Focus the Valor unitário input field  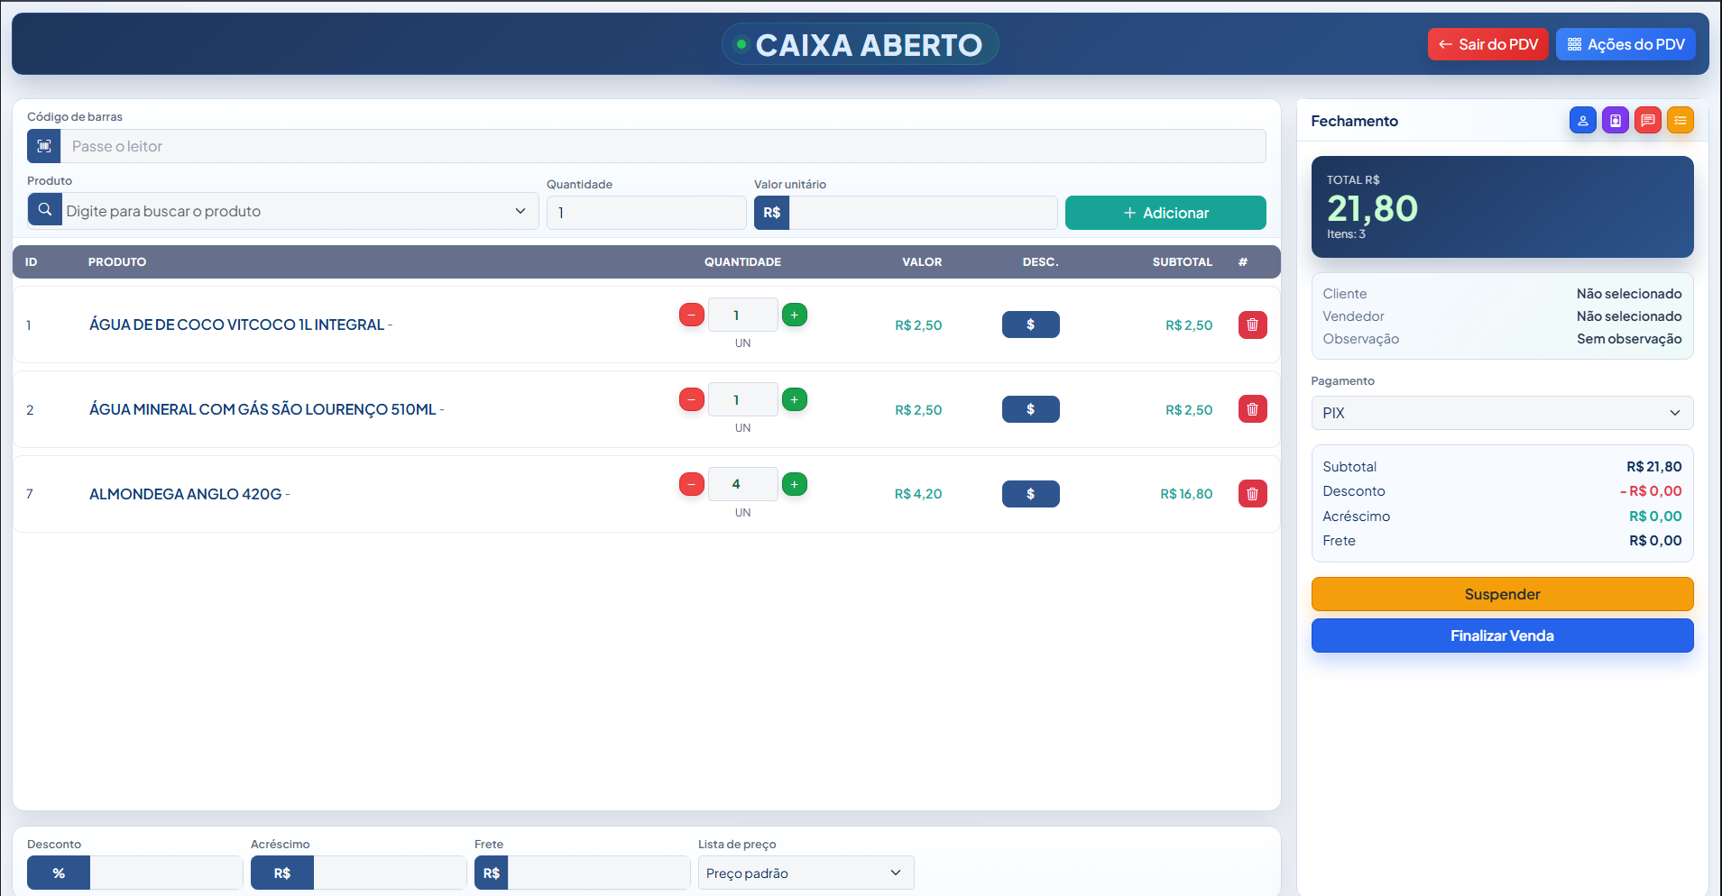point(923,213)
